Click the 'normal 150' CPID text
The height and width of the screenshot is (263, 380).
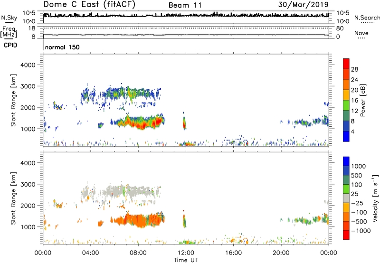click(x=62, y=47)
